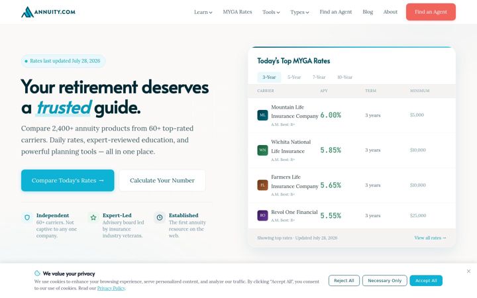Click the Independent feature heading
Viewport: 477px width, 298px height.
[x=52, y=215]
